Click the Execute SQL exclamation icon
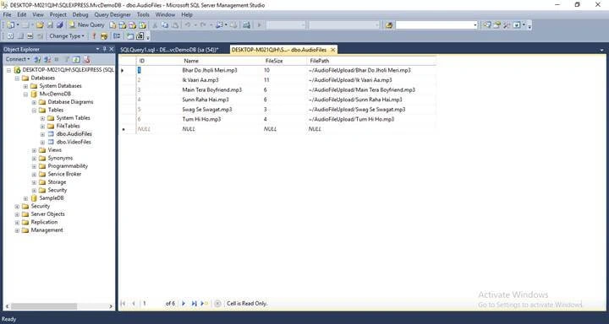The height and width of the screenshot is (324, 609). [94, 36]
